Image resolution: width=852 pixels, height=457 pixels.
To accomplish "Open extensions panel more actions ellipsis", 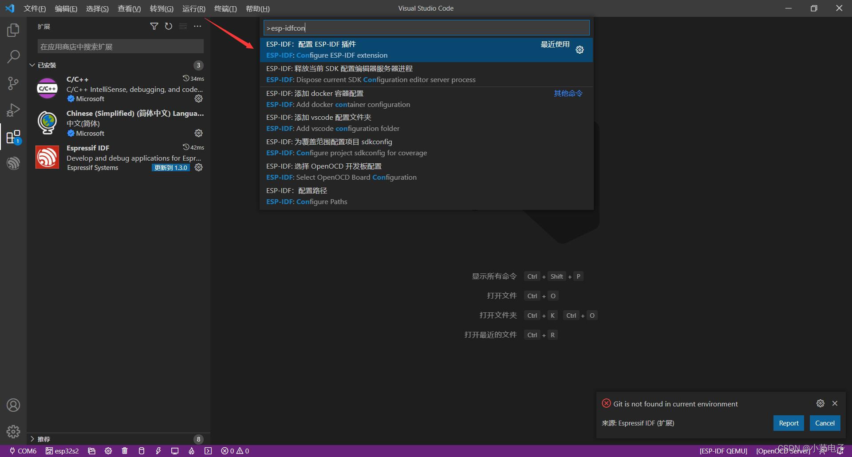I will tap(197, 27).
